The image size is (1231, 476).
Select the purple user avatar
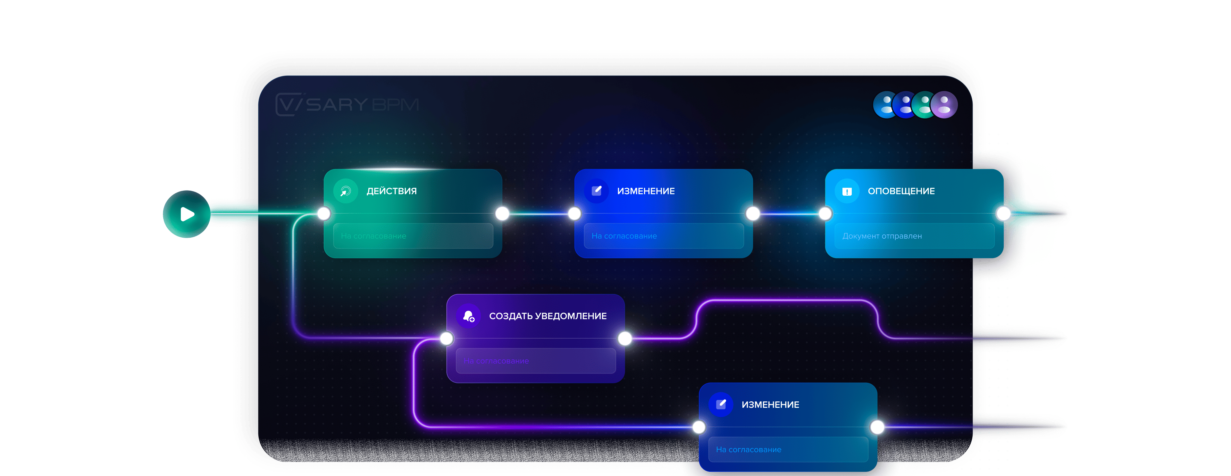click(945, 104)
